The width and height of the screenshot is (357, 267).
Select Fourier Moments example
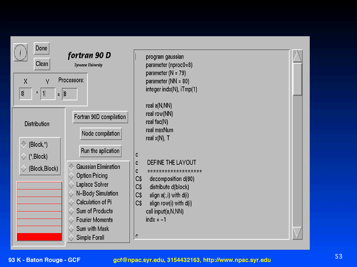[91, 220]
